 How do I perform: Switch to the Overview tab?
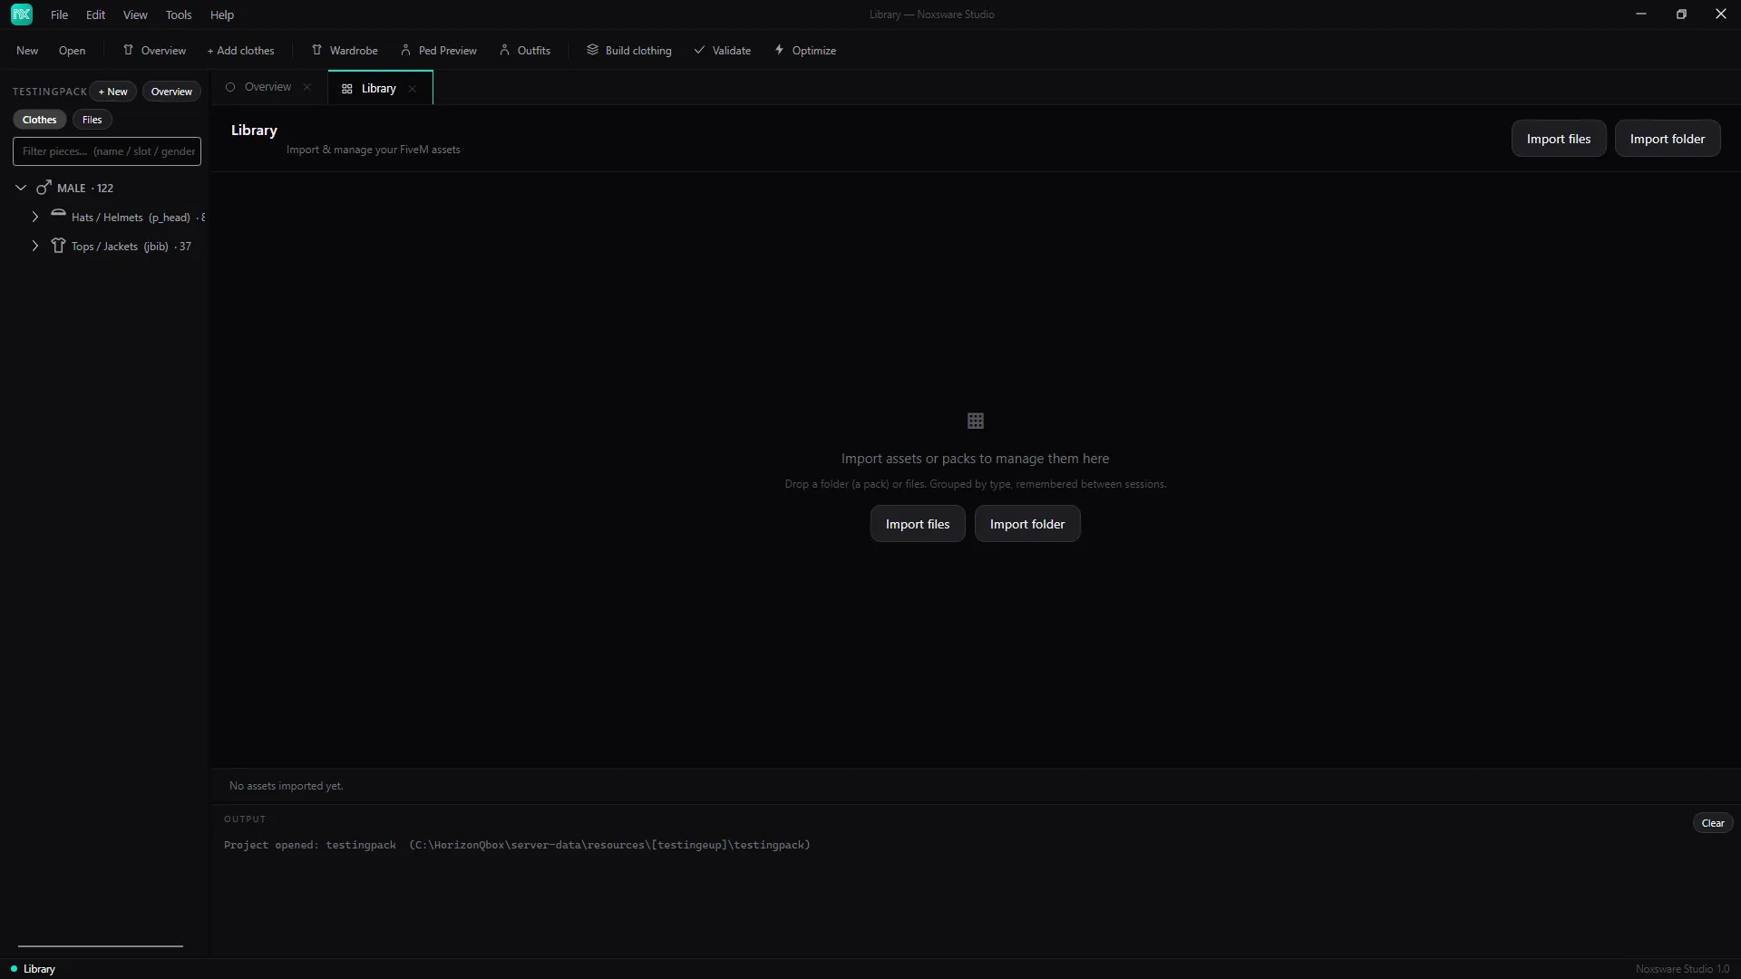(268, 87)
